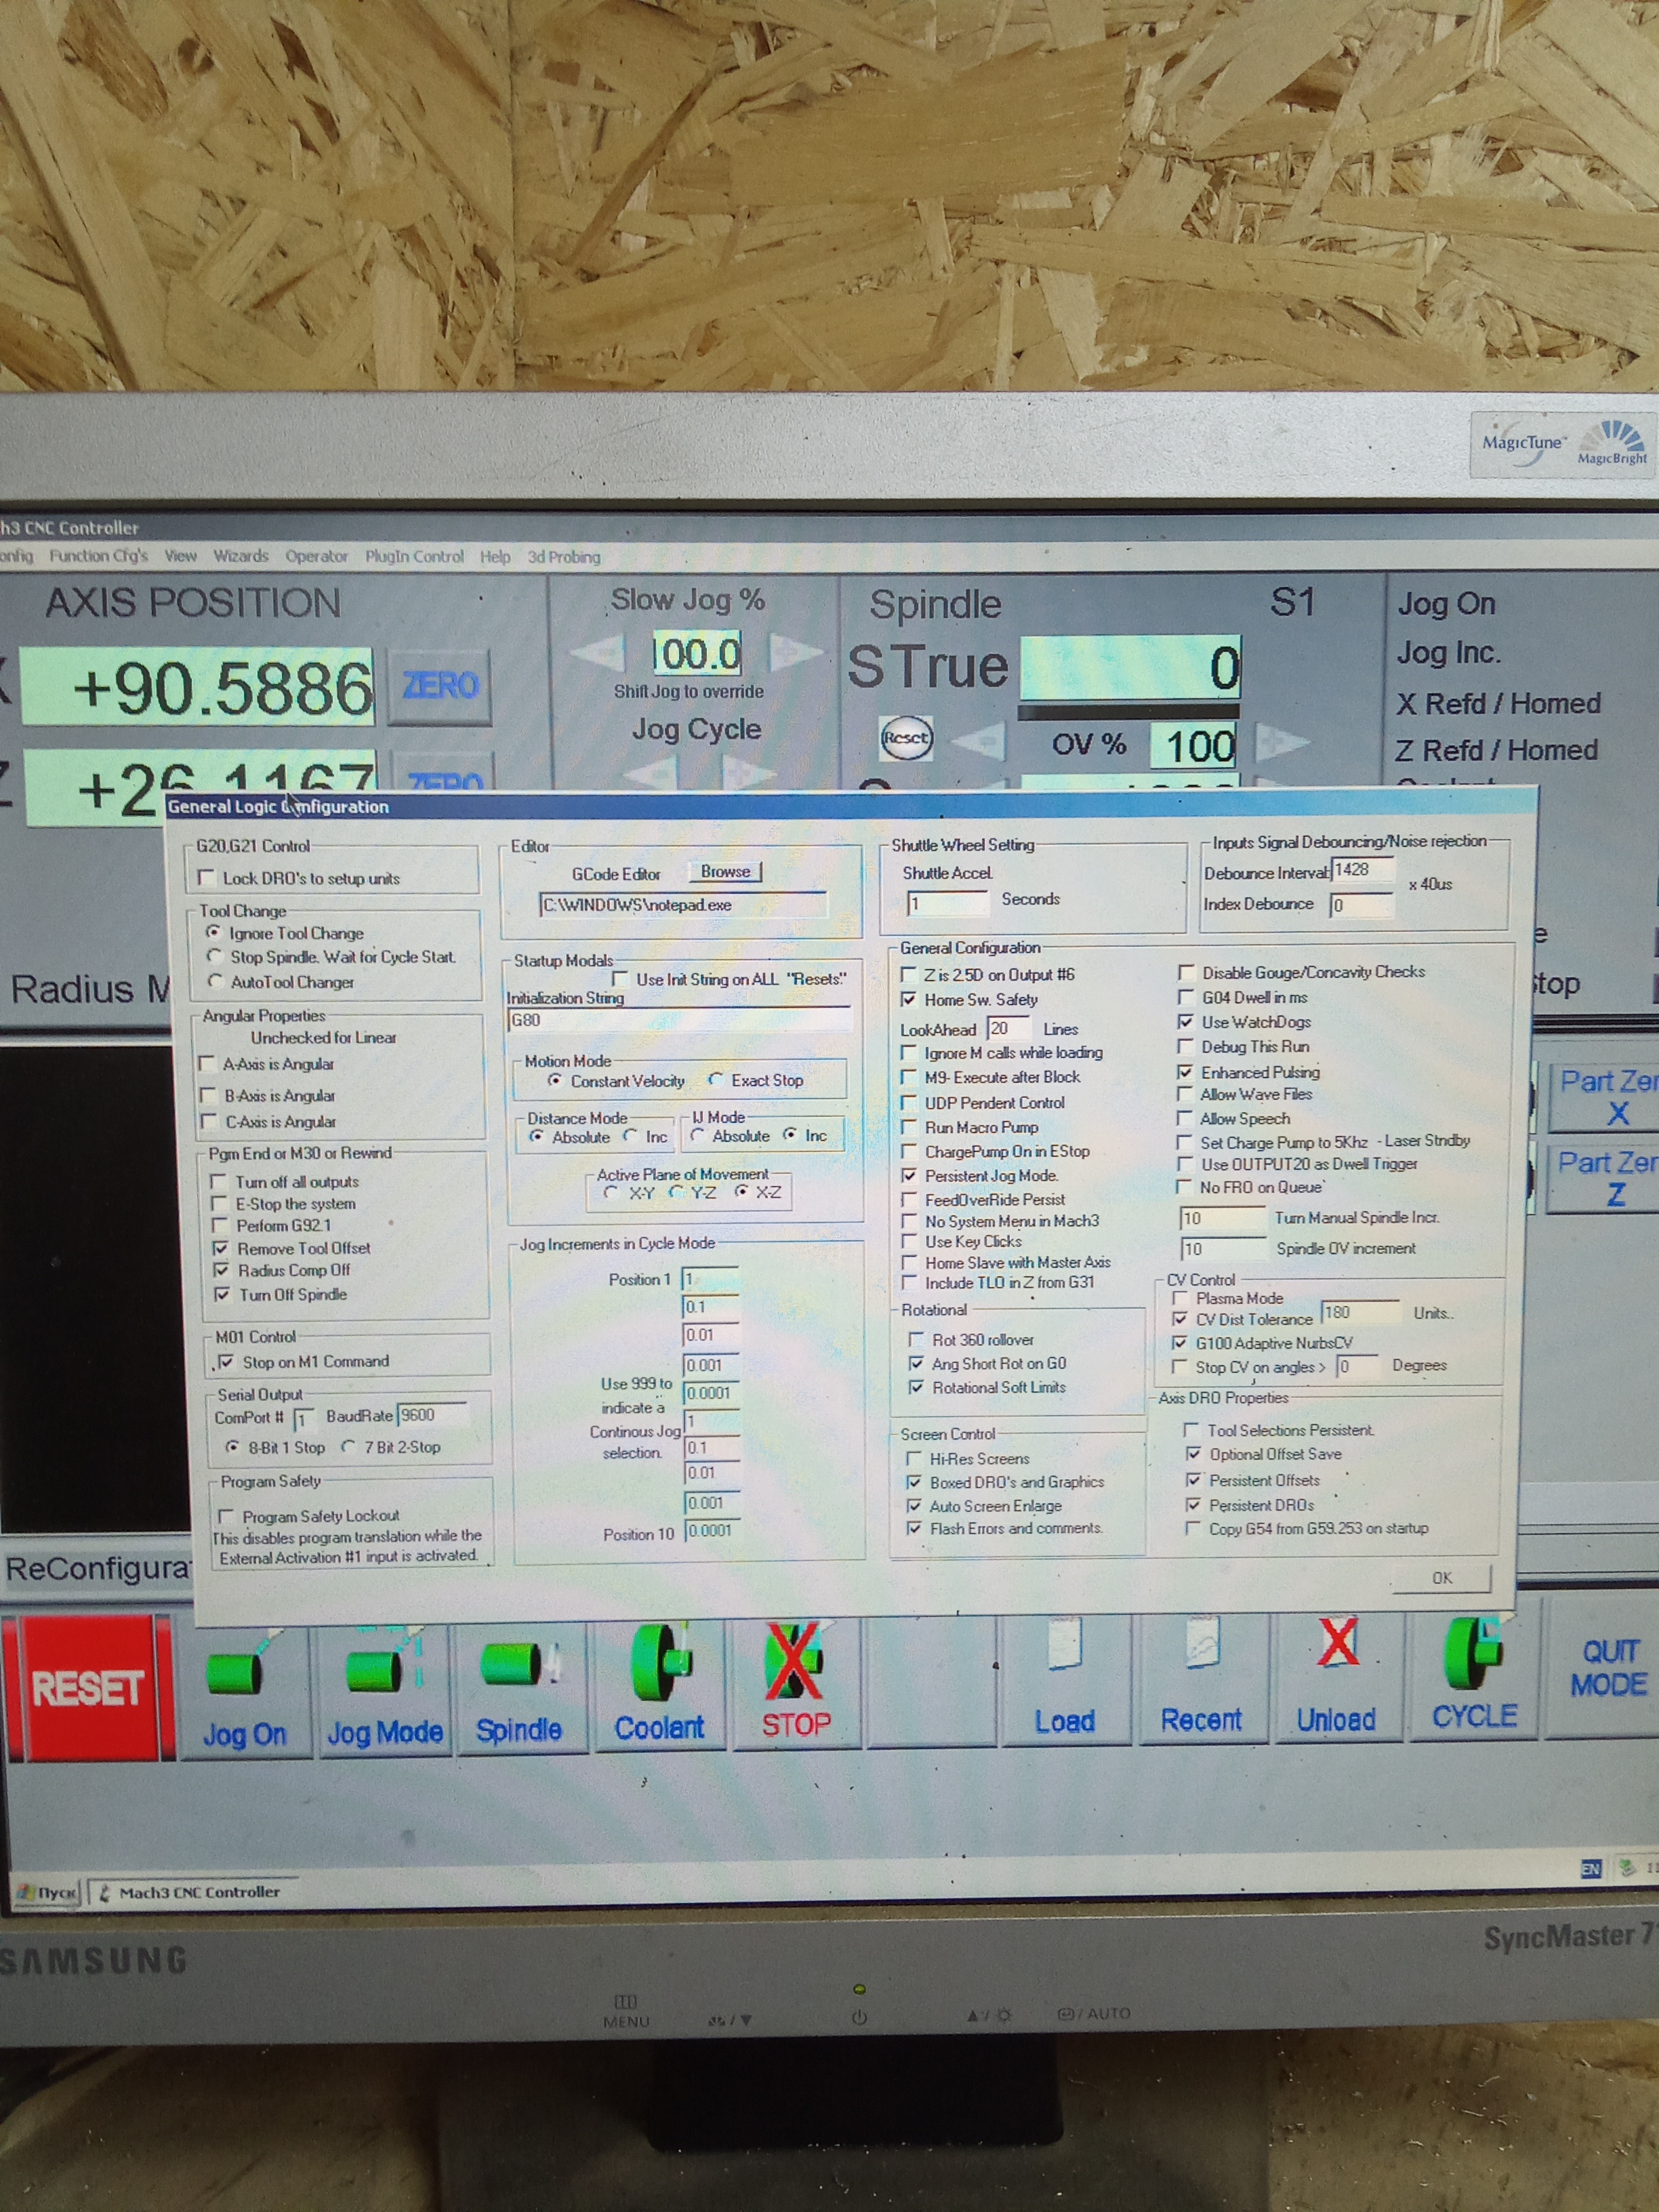Screen dimensions: 1659x2212
Task: Click the Debounce Interval input field
Action: pyautogui.click(x=1363, y=870)
